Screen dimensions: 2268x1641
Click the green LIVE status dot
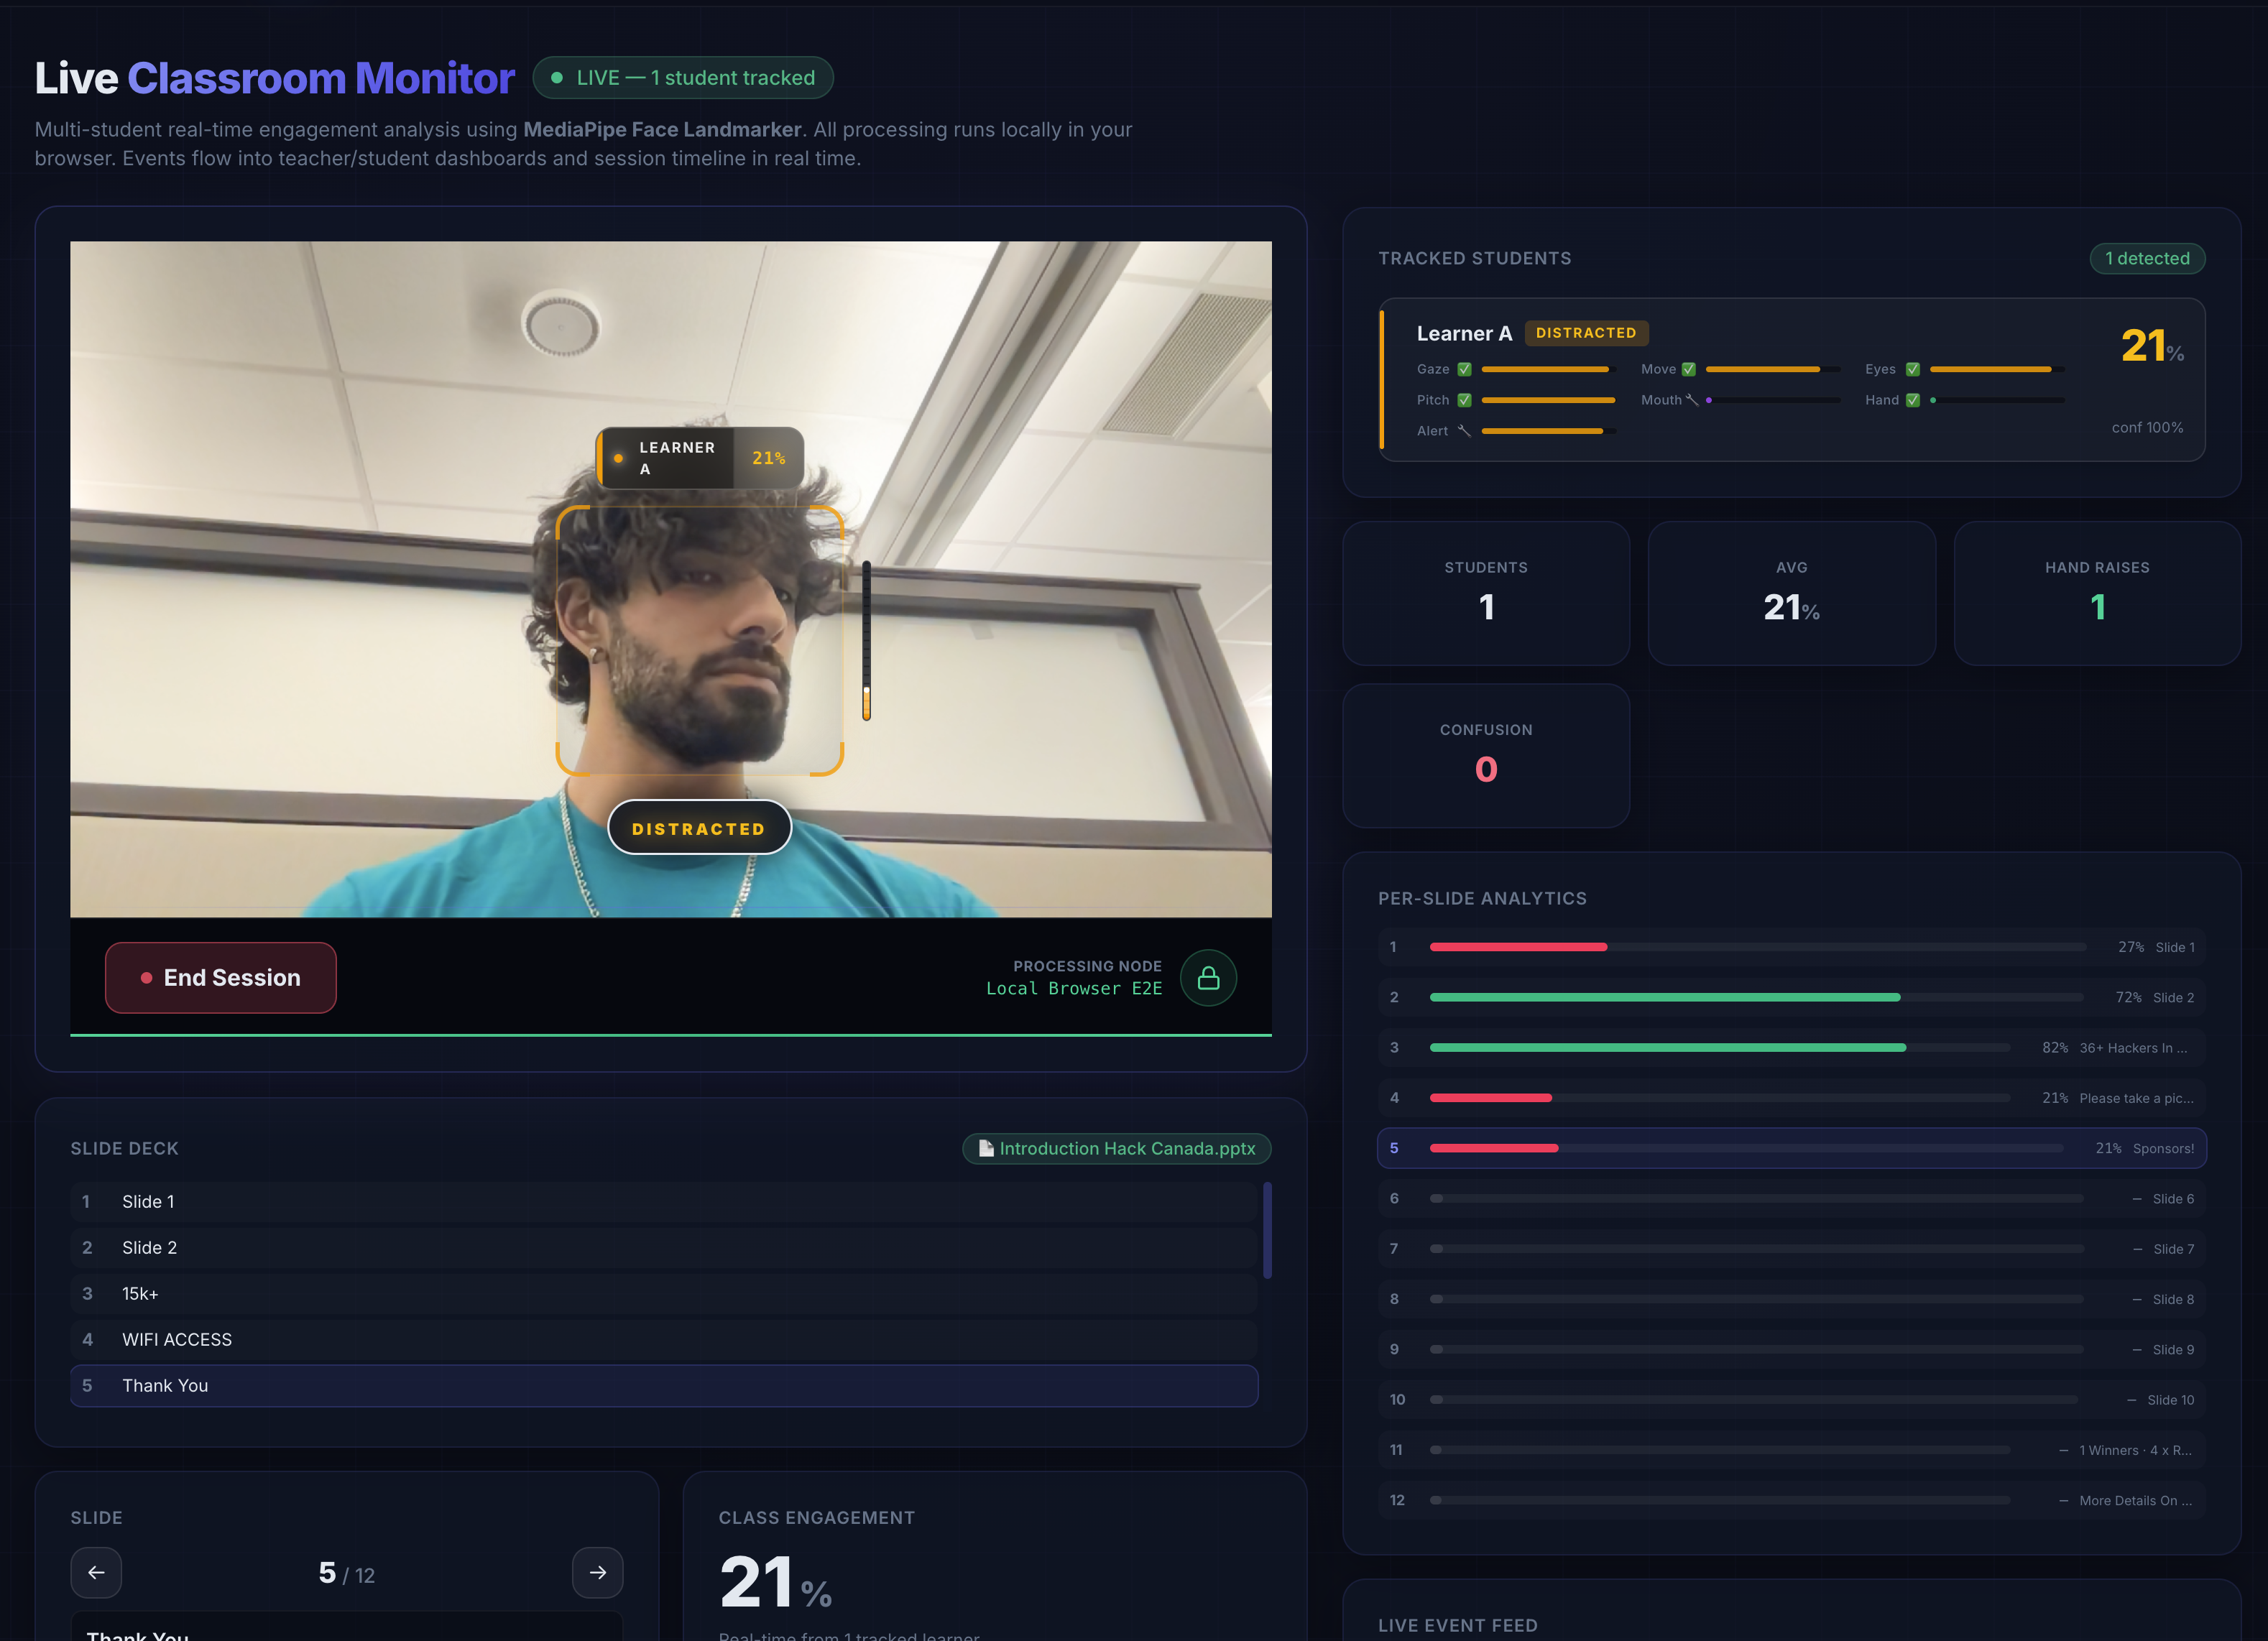(557, 78)
